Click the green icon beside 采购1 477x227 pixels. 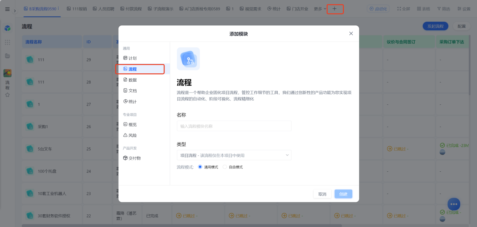tap(30, 127)
